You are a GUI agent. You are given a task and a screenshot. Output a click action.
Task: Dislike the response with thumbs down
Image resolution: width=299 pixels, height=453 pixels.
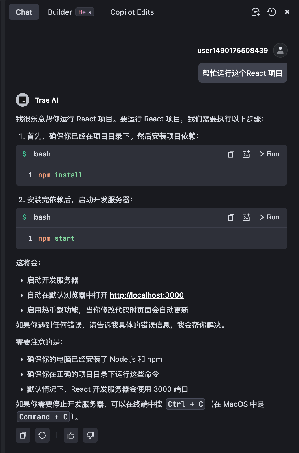[x=90, y=435]
